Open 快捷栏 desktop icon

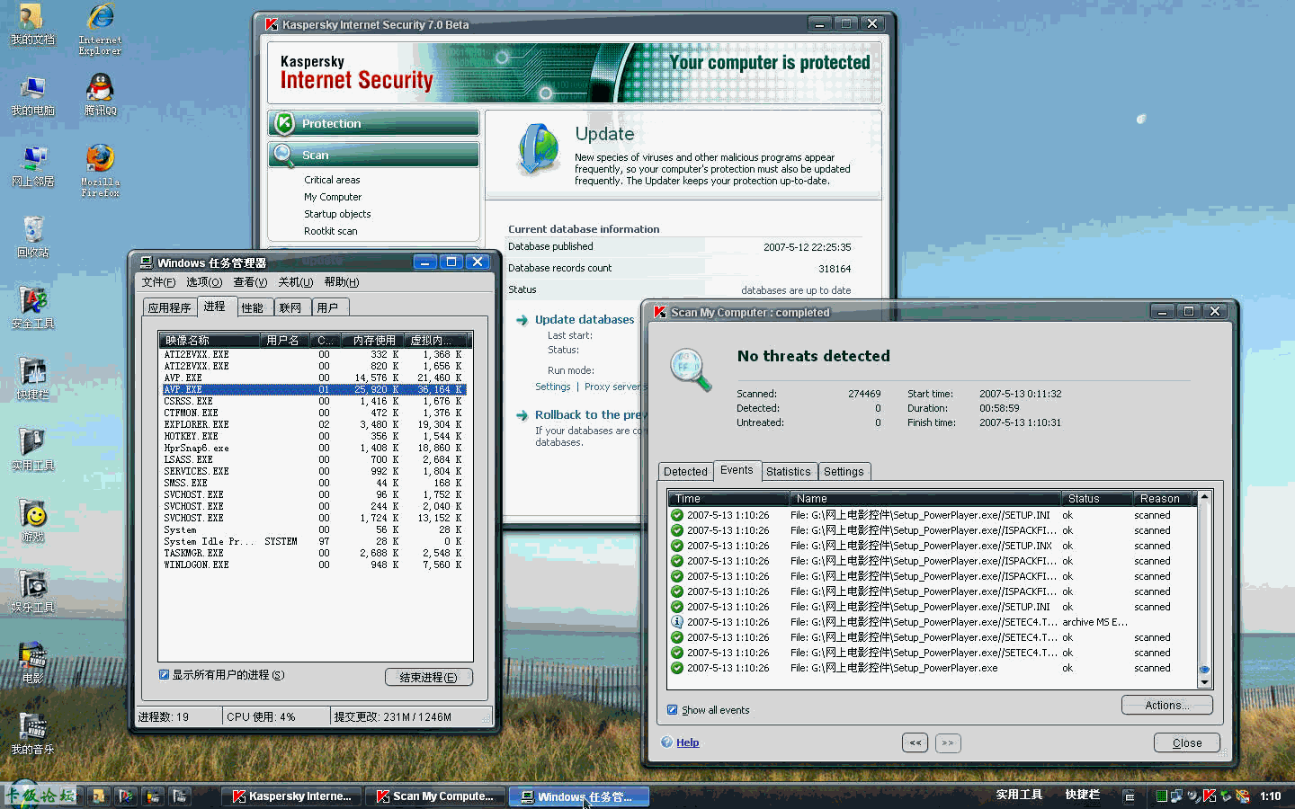point(32,379)
